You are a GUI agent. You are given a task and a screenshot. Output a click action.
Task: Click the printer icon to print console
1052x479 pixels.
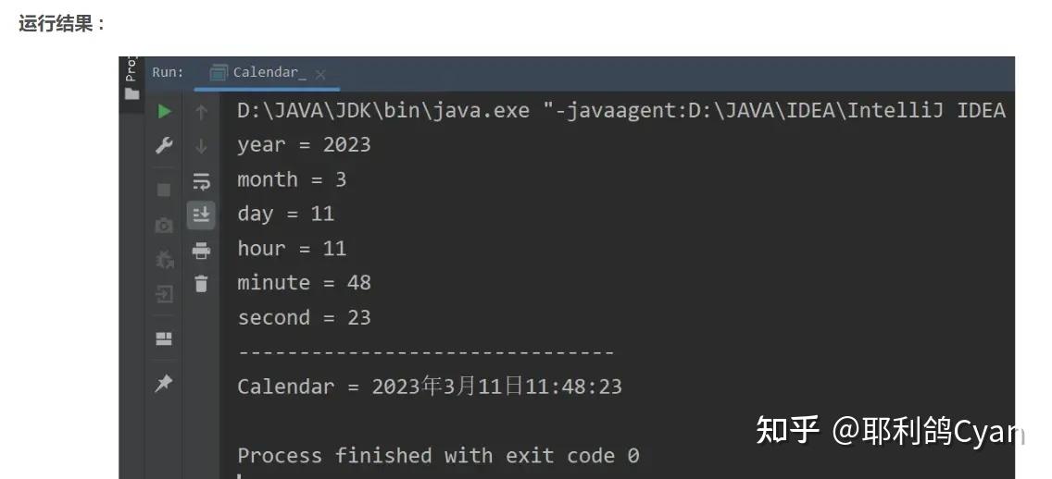pos(201,251)
